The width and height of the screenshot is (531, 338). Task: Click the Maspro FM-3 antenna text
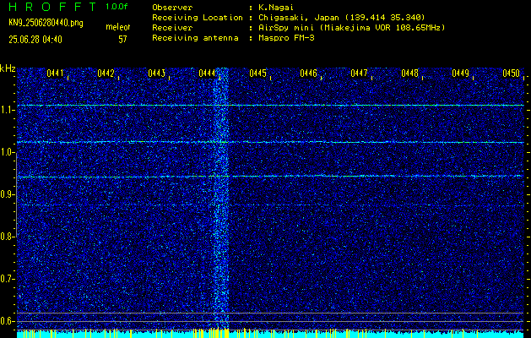coord(286,38)
